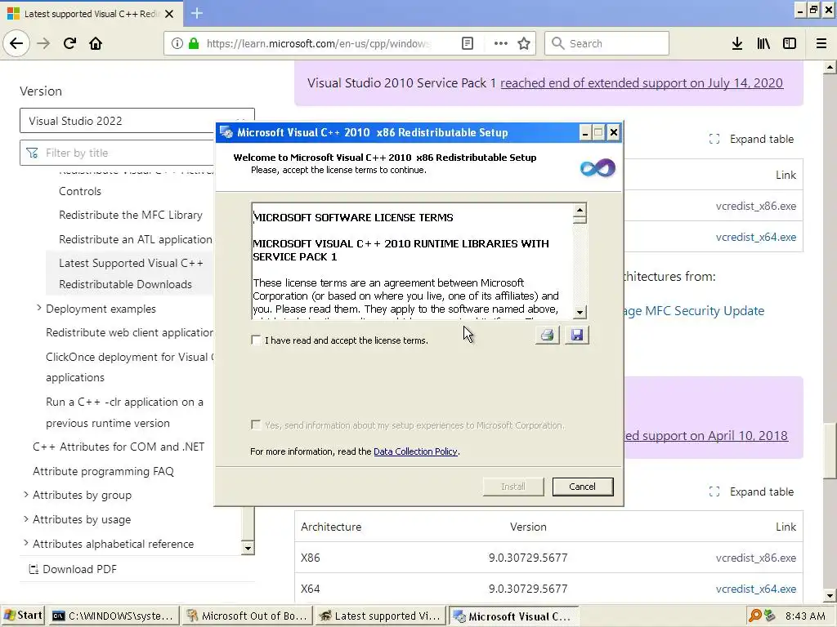The height and width of the screenshot is (627, 837).
Task: Bookmark this page with star icon
Action: (524, 44)
